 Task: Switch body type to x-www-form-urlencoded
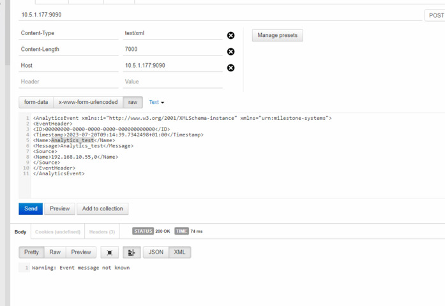click(88, 102)
